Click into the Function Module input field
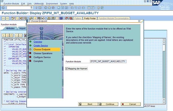173x111 pixels. tap(108, 61)
